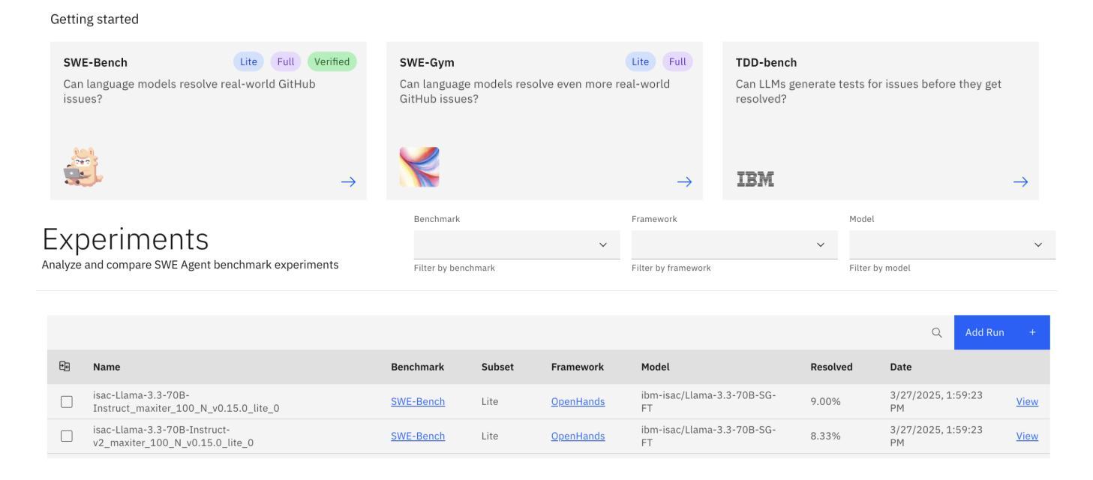This screenshot has height=480, width=1093.
Task: Expand the Benchmark filter dropdown
Action: pyautogui.click(x=517, y=245)
